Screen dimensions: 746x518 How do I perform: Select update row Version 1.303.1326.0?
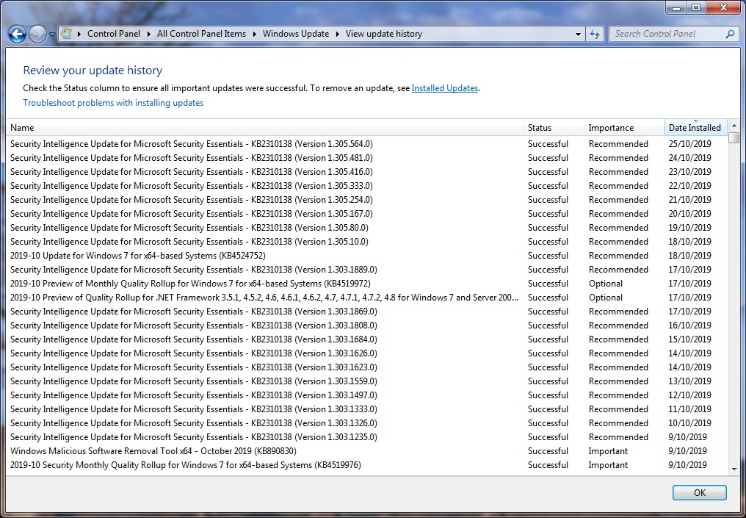click(366, 423)
